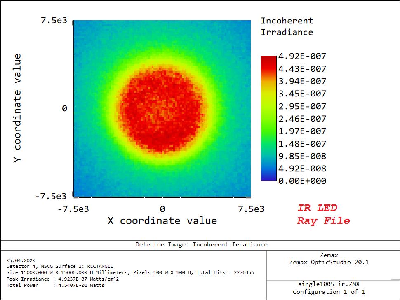400x300 pixels.
Task: Click the 'Configuration 1 of 1' text
Action: click(329, 292)
